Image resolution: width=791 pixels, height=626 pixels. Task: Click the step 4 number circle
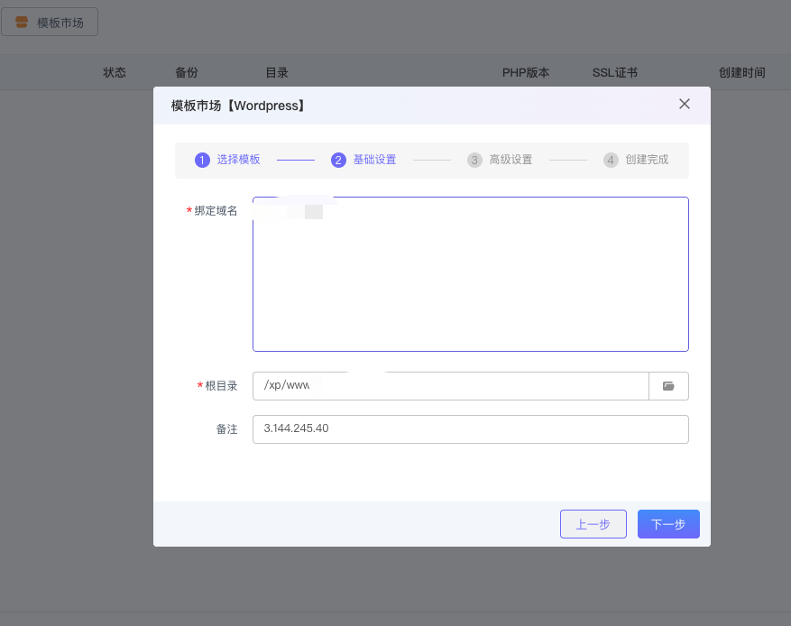pos(611,161)
